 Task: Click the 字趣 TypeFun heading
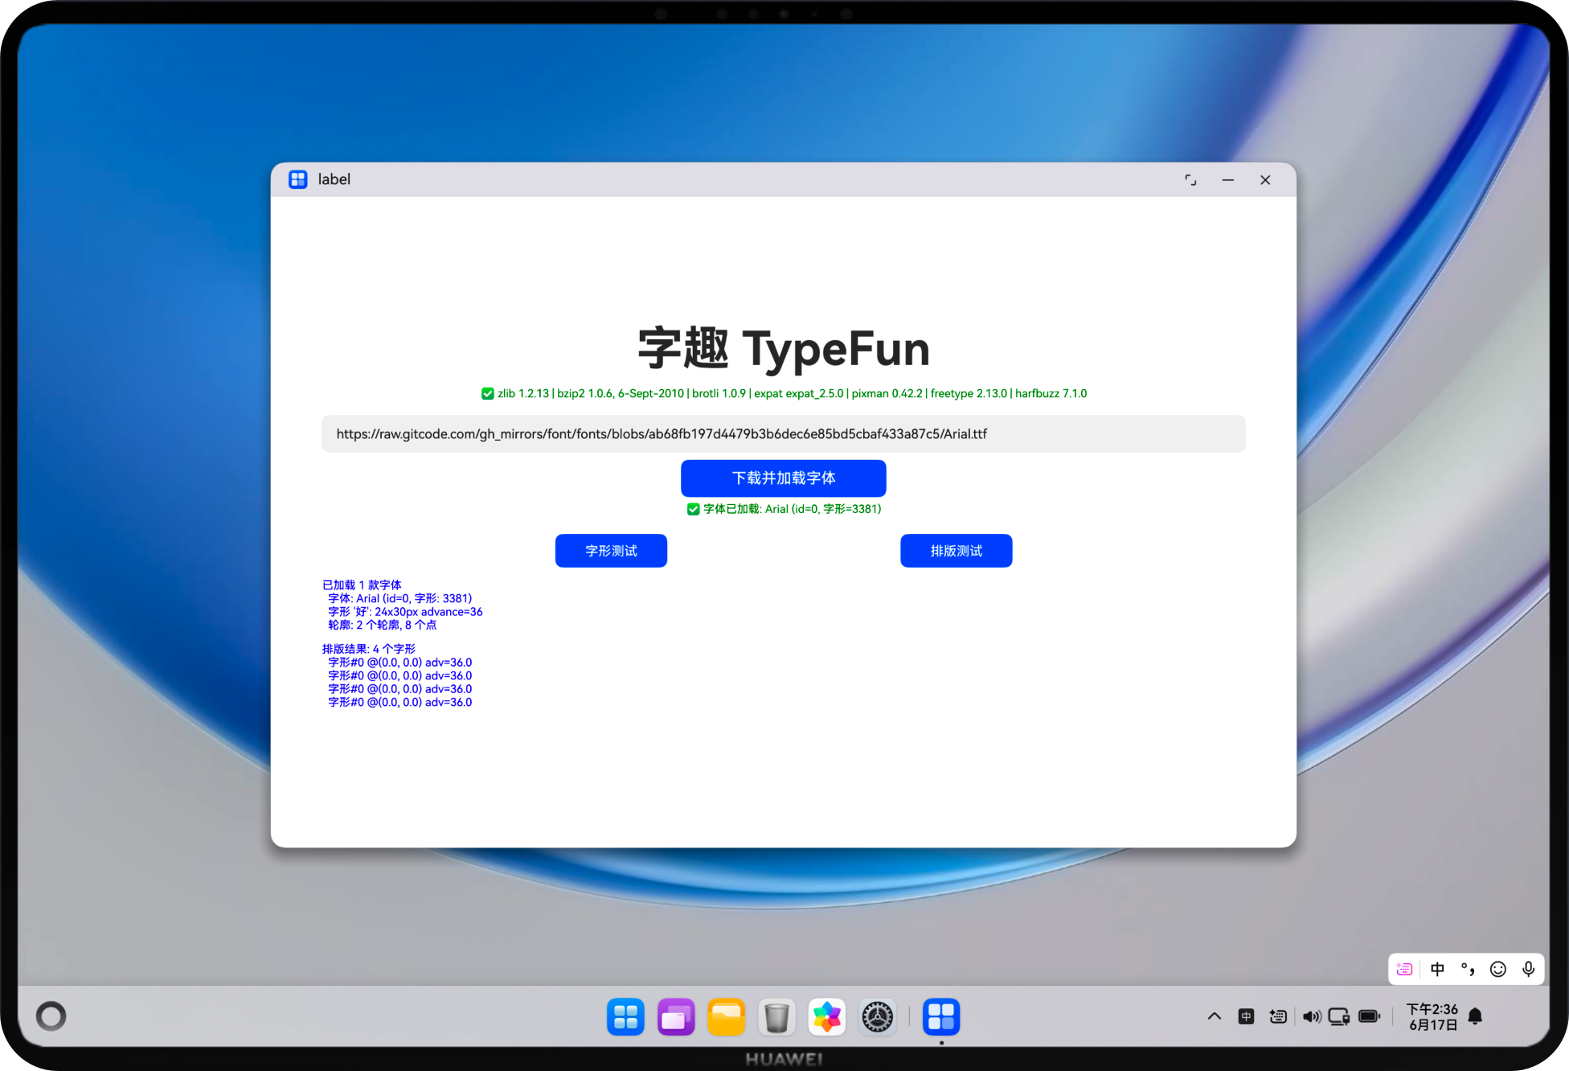784,348
